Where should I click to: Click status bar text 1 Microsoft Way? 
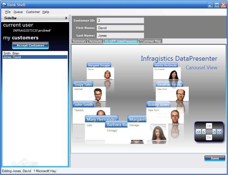click(45, 171)
